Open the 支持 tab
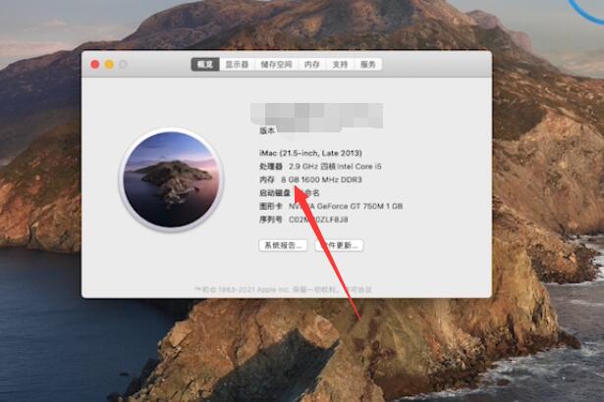The width and height of the screenshot is (604, 402). (340, 65)
